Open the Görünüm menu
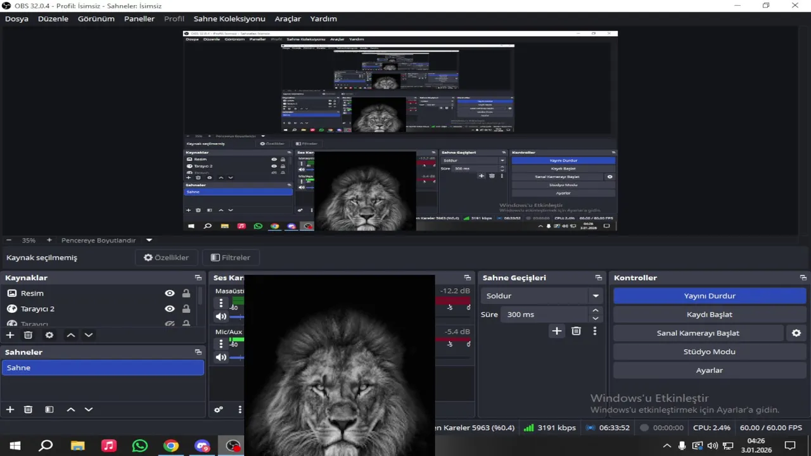Image resolution: width=811 pixels, height=456 pixels. [x=96, y=19]
